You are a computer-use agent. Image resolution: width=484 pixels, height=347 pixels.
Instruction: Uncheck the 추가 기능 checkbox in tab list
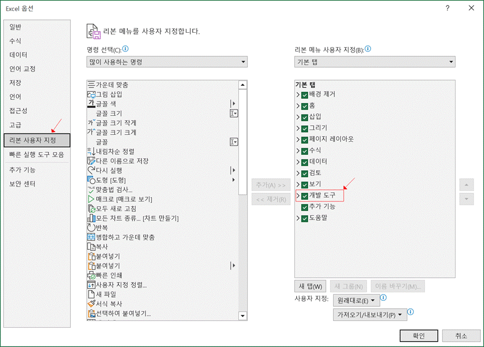coord(305,207)
